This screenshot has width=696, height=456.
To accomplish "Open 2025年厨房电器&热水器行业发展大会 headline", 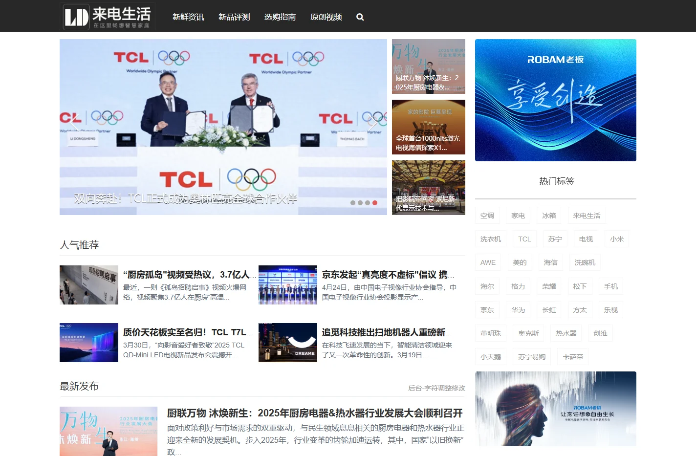I will point(315,413).
